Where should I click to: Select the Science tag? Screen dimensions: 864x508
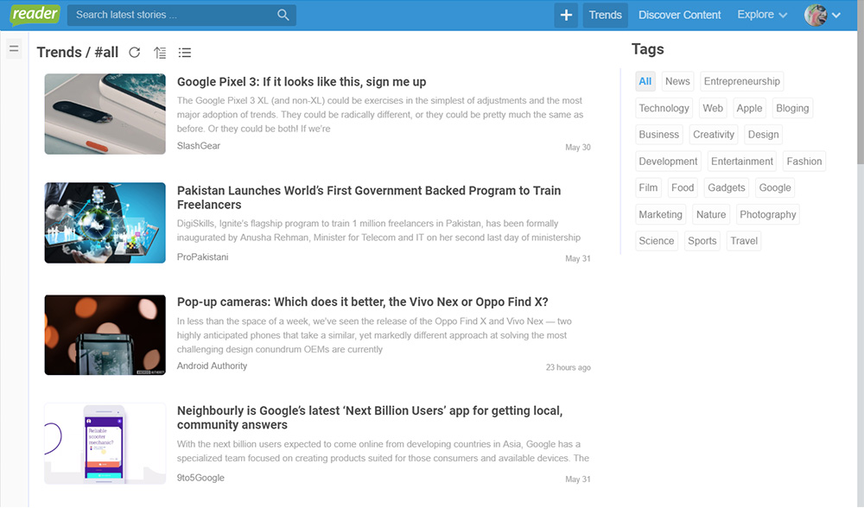pos(657,241)
